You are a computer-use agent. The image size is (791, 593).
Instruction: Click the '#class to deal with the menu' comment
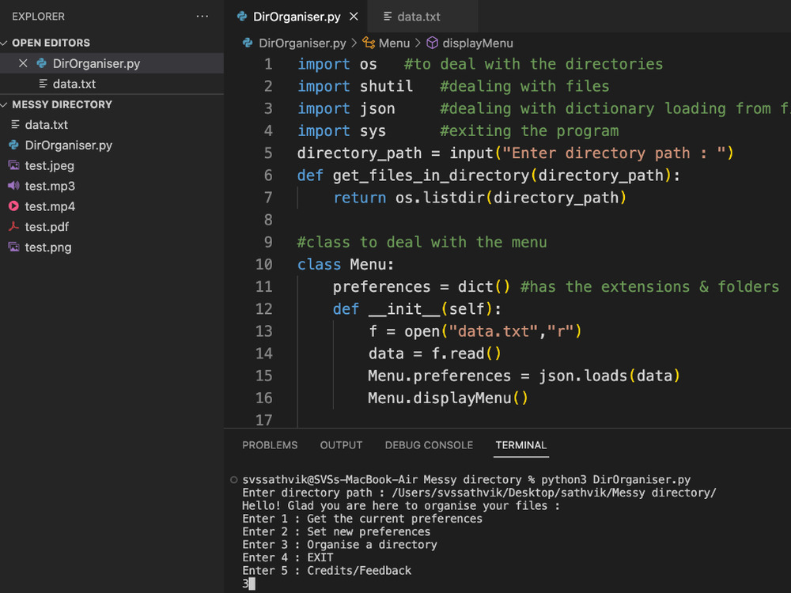(x=422, y=242)
